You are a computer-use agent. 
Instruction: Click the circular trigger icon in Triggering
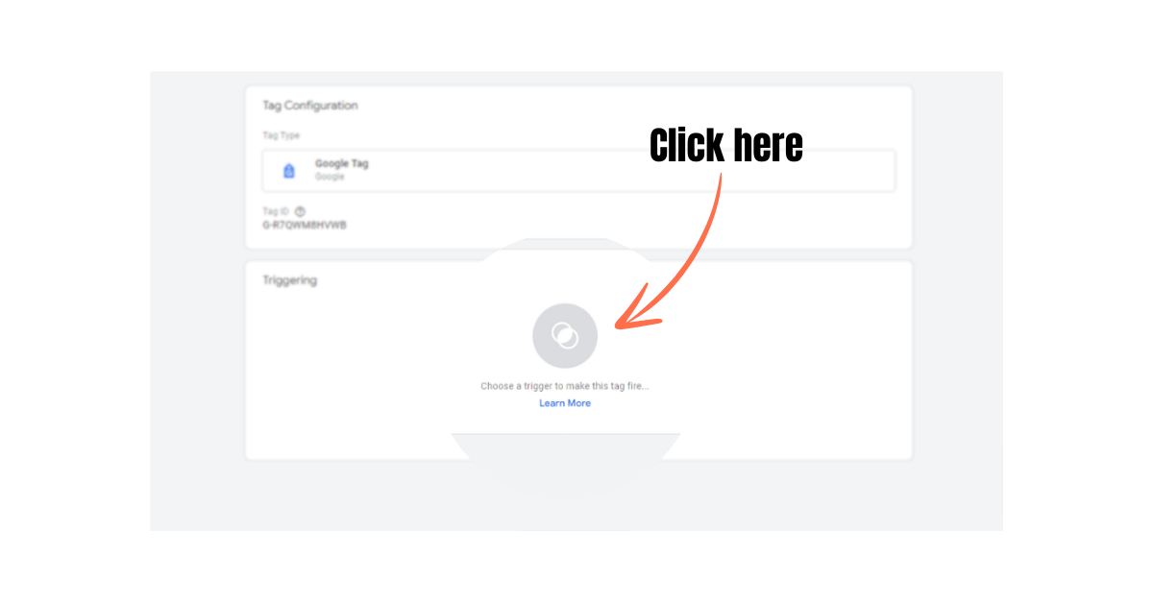pos(565,336)
